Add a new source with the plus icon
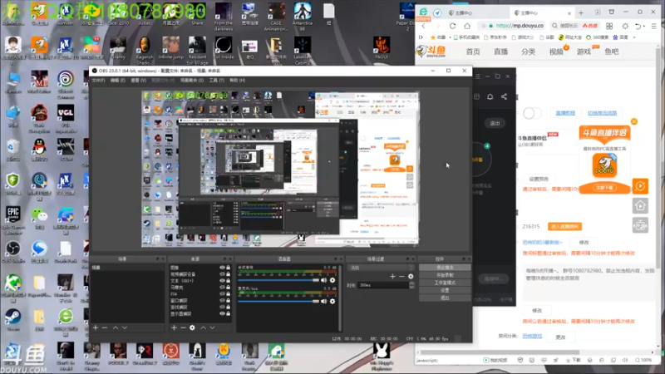 174,327
